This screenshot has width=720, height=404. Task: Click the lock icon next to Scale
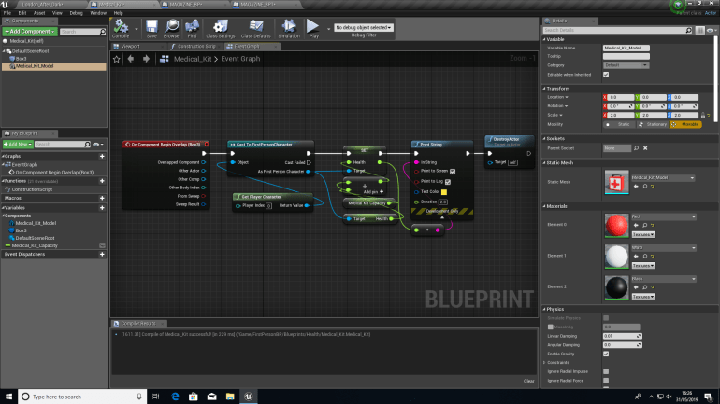[x=702, y=116]
